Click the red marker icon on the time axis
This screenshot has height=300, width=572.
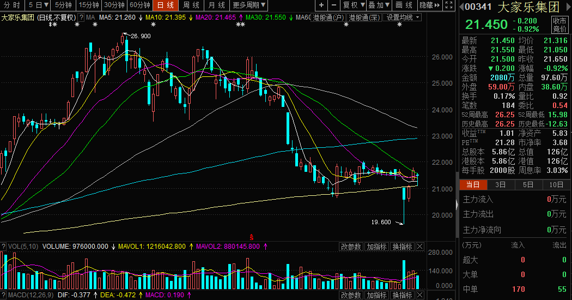(x=252, y=237)
